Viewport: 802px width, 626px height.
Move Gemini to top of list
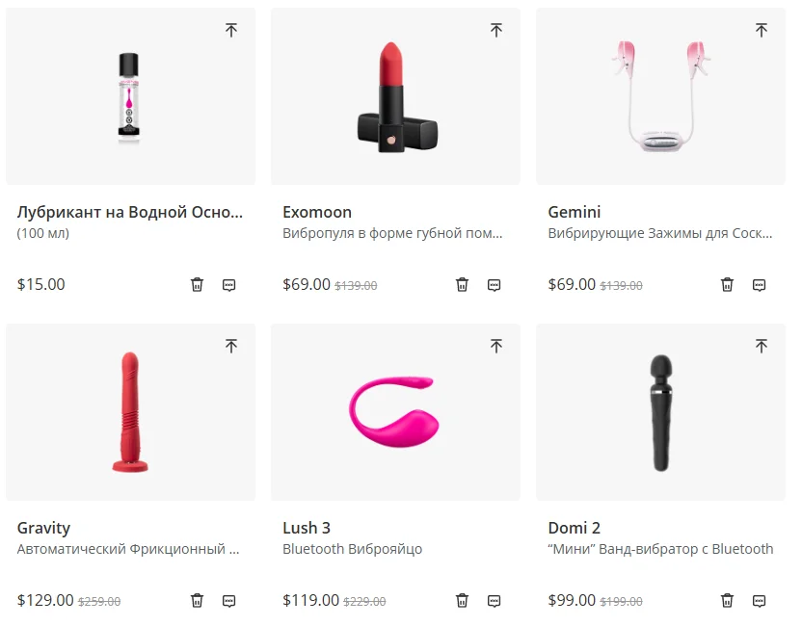[762, 30]
